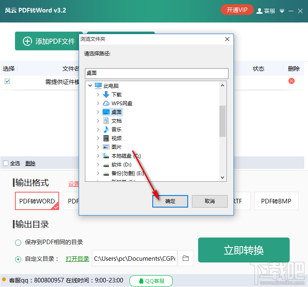Tick the 全选 select-all checkbox
The image size is (308, 287).
[5, 163]
